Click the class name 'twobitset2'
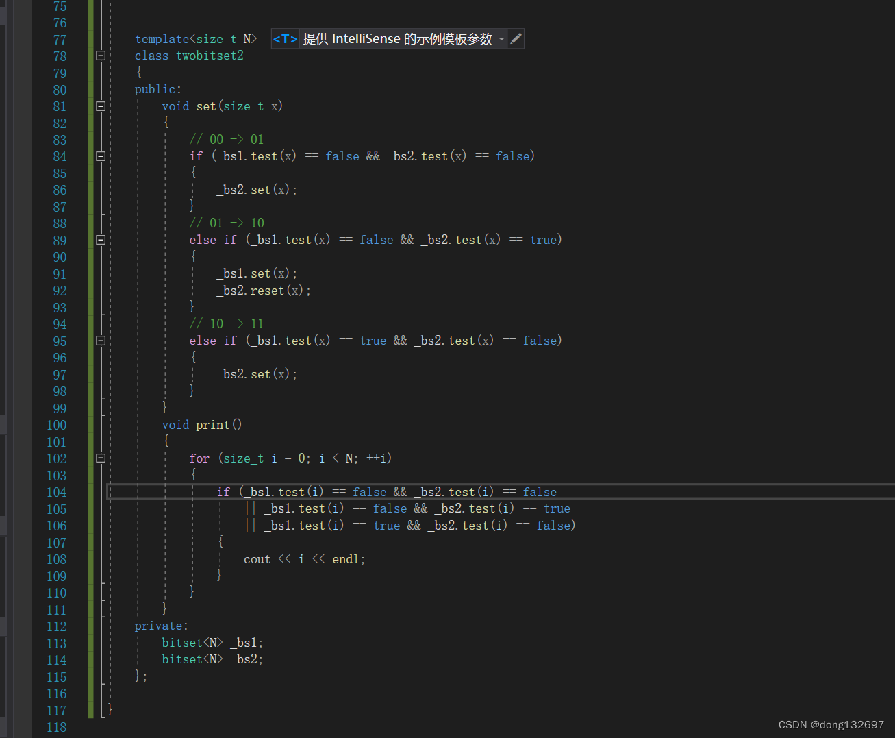This screenshot has height=738, width=895. pos(210,56)
